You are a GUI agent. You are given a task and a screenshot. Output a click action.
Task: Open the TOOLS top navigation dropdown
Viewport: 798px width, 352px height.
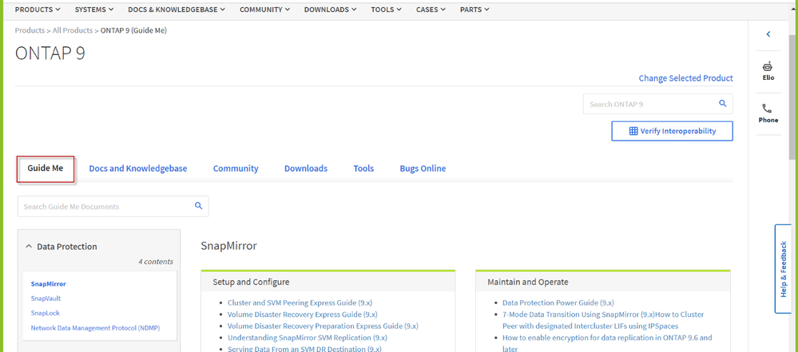tap(387, 9)
